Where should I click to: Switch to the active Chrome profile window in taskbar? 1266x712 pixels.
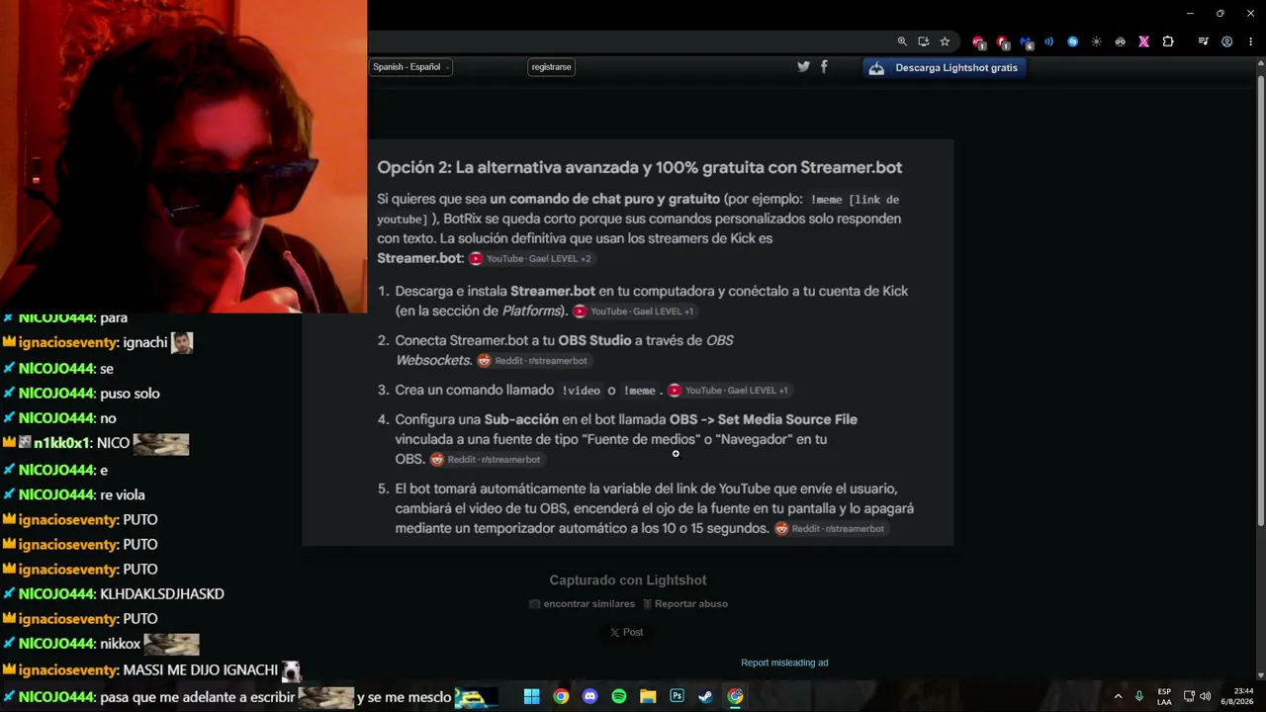tap(735, 696)
